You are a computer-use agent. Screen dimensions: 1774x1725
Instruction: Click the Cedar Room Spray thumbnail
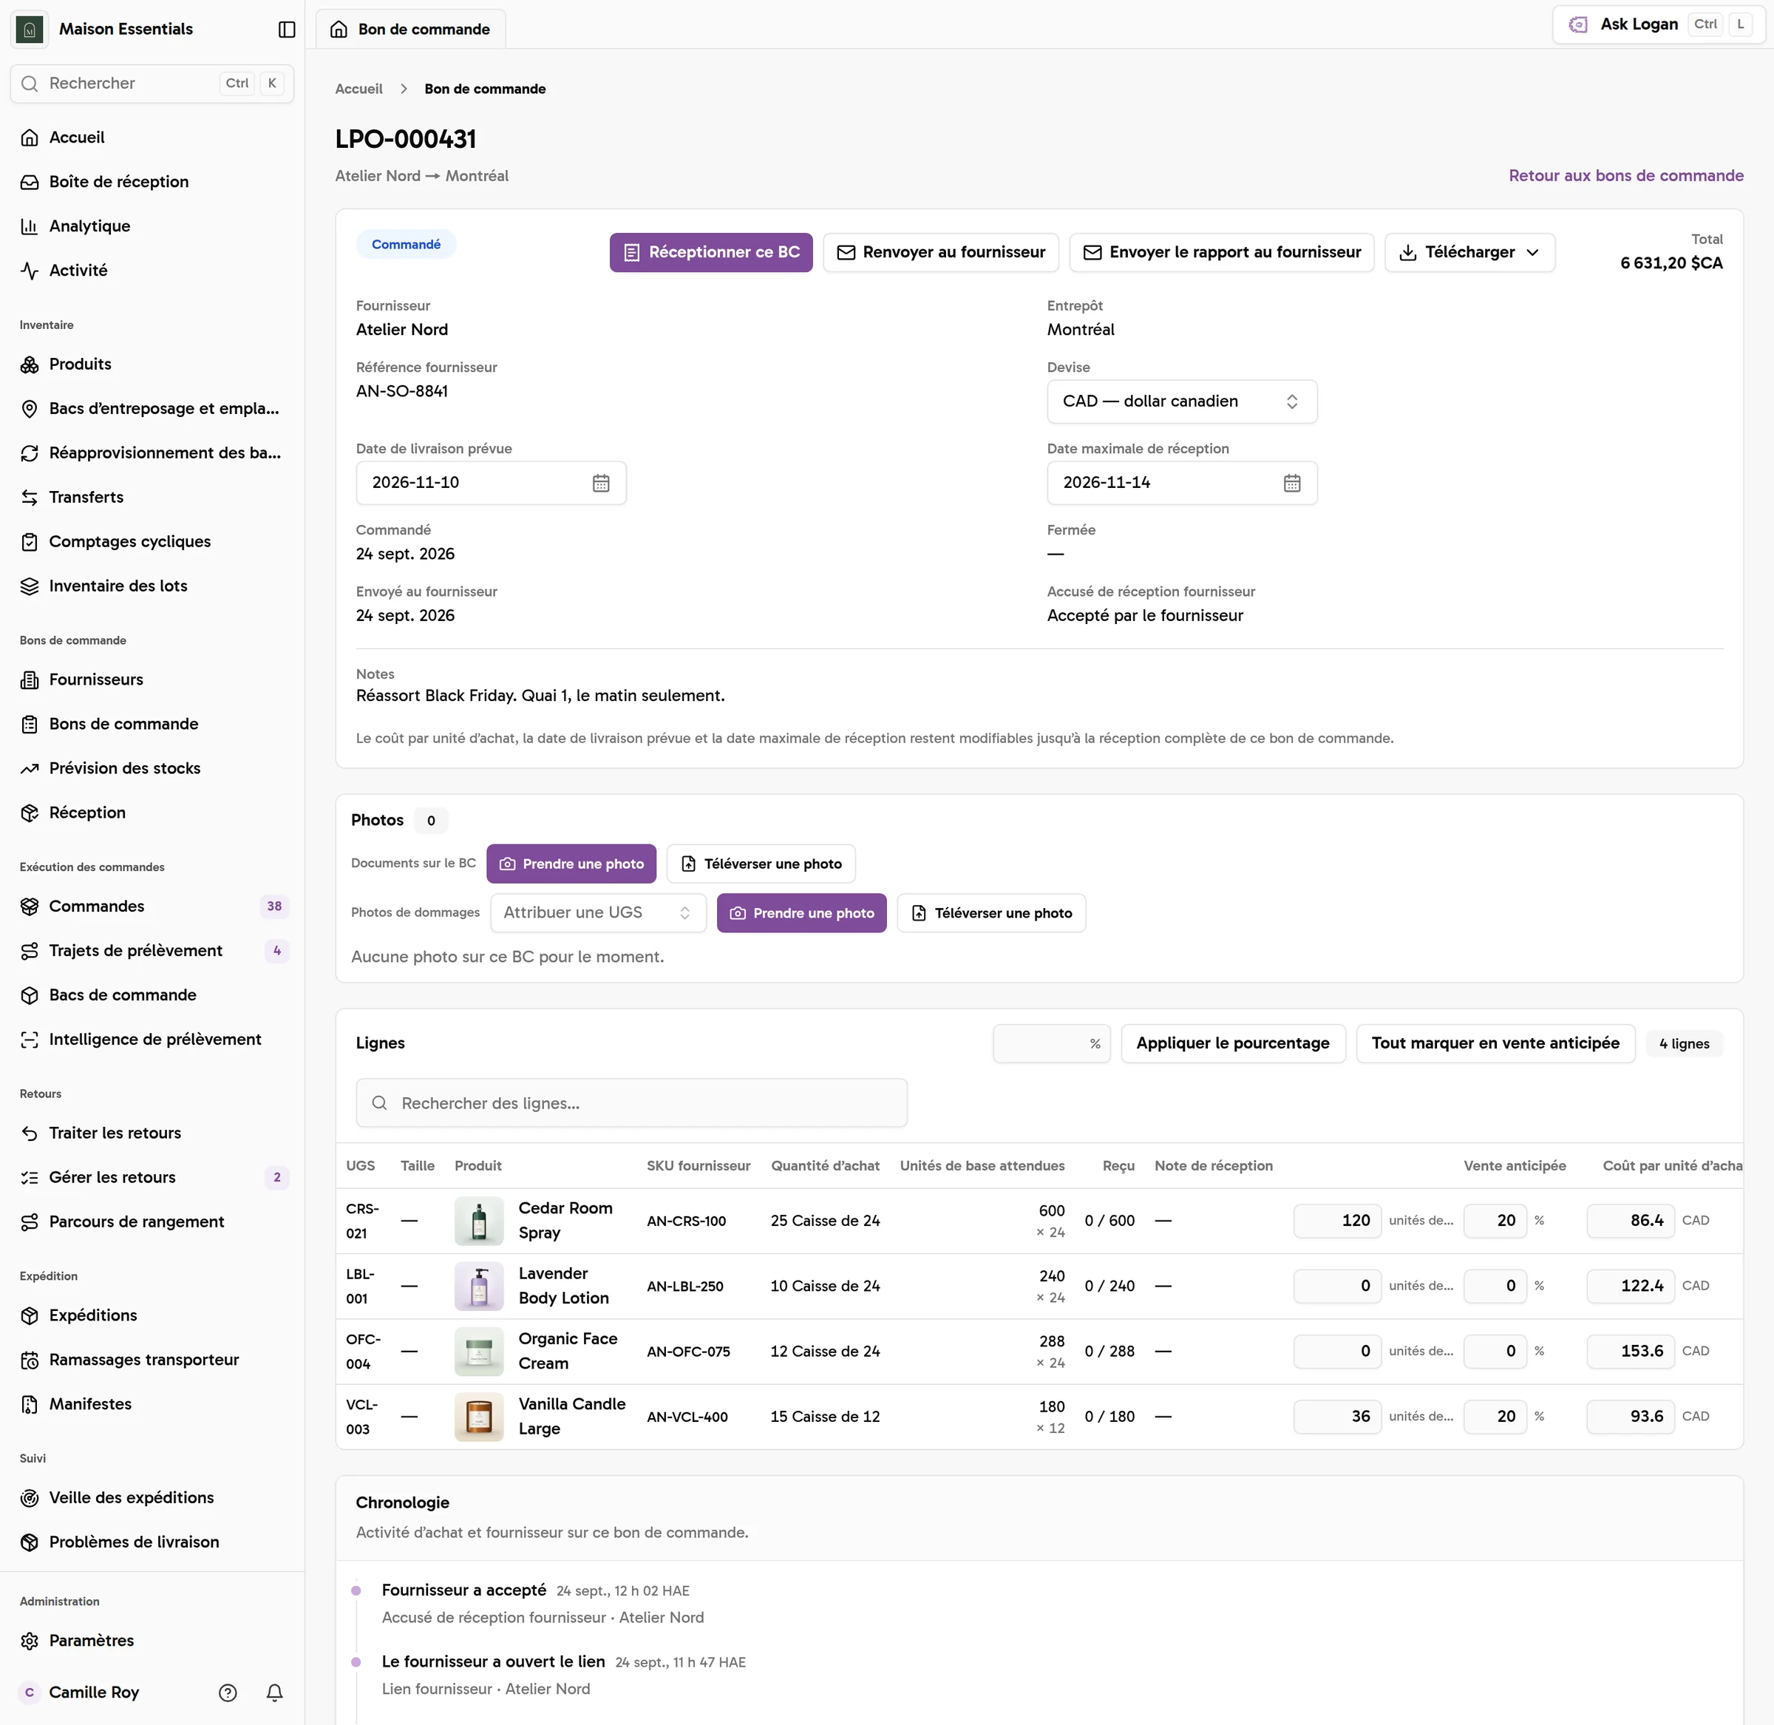479,1220
